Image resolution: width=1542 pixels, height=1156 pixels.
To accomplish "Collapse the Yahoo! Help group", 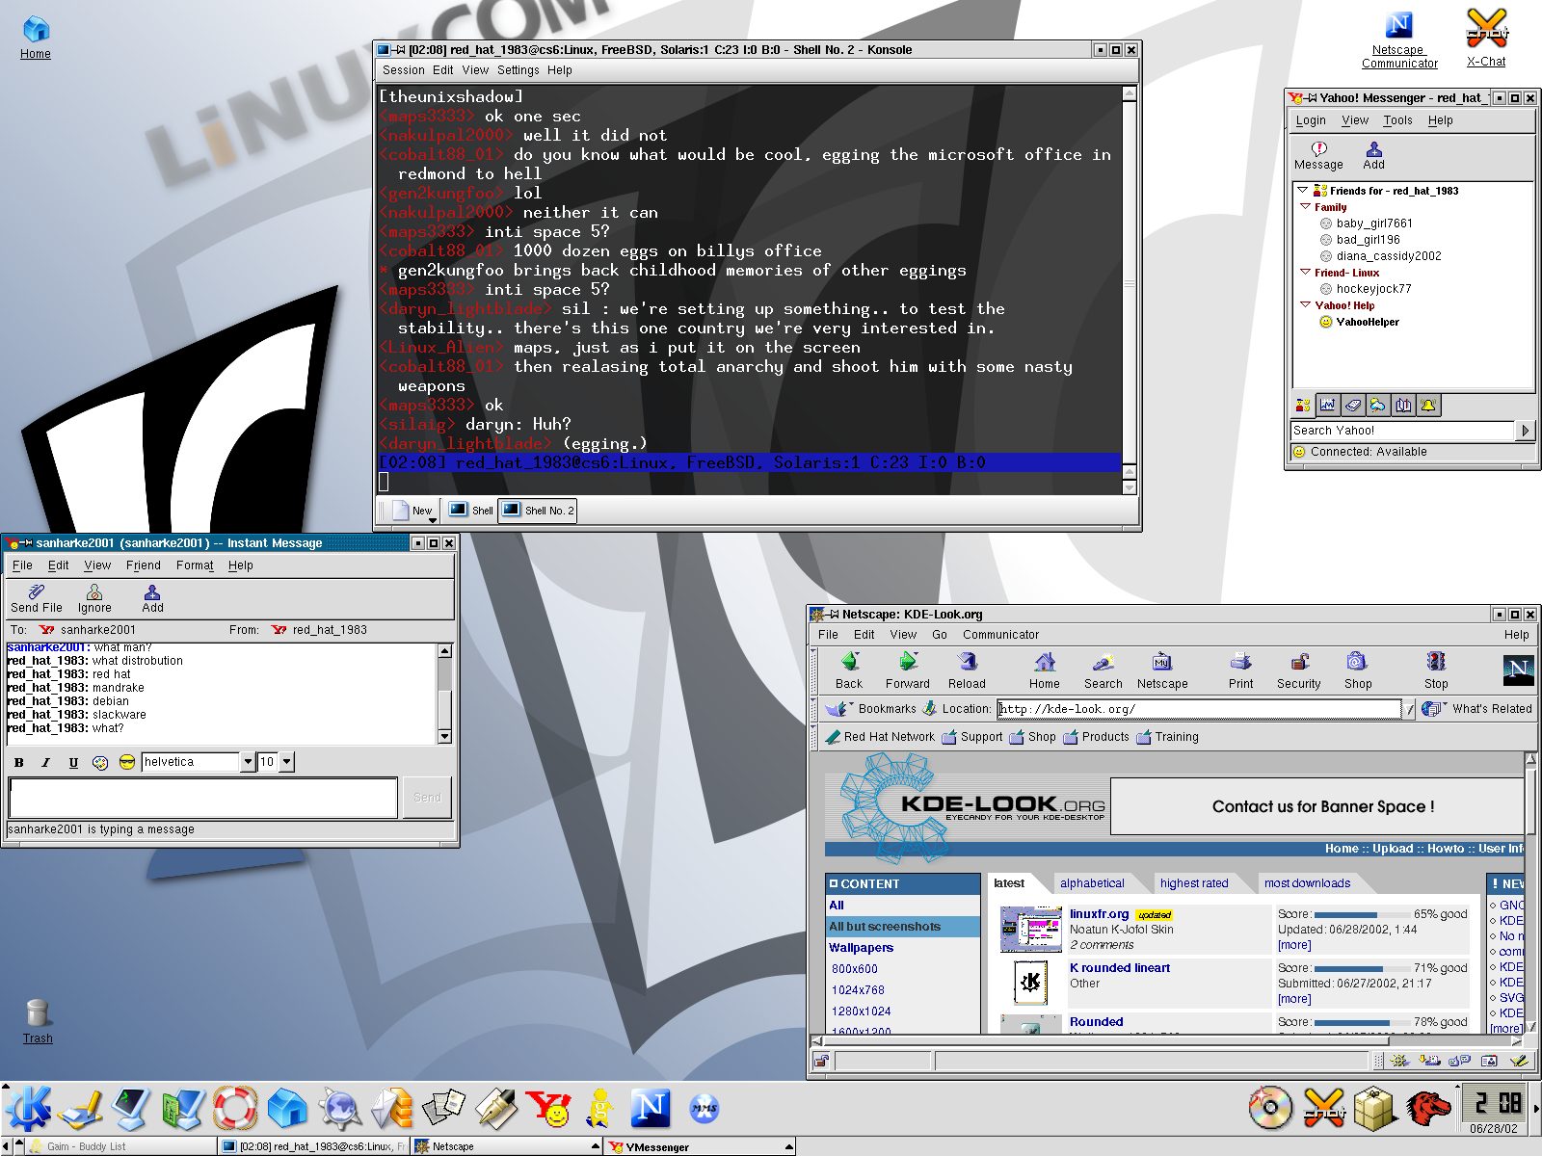I will click(1306, 305).
